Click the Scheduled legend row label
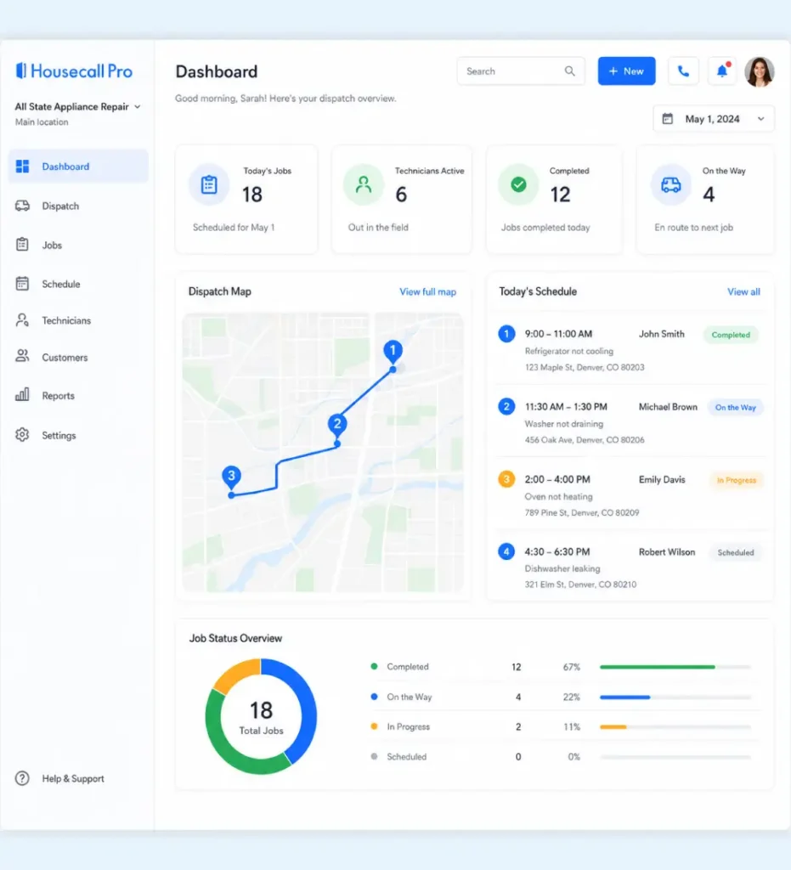 tap(407, 757)
